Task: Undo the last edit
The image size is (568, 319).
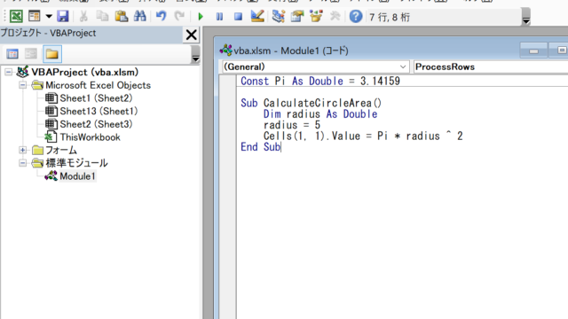Action: (161, 16)
